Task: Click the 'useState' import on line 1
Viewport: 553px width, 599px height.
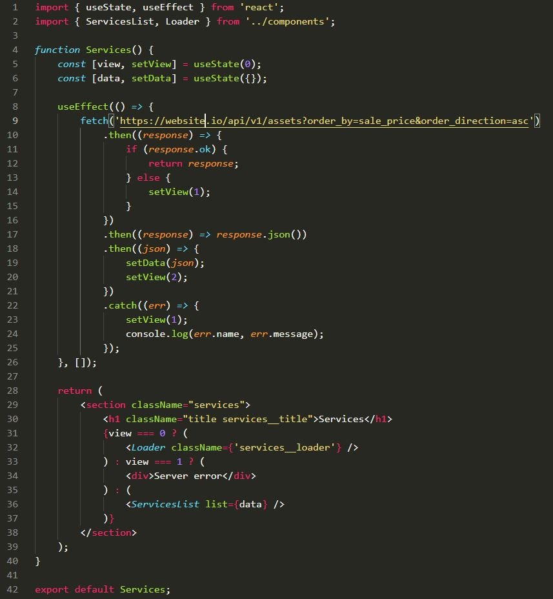Action: click(x=108, y=7)
